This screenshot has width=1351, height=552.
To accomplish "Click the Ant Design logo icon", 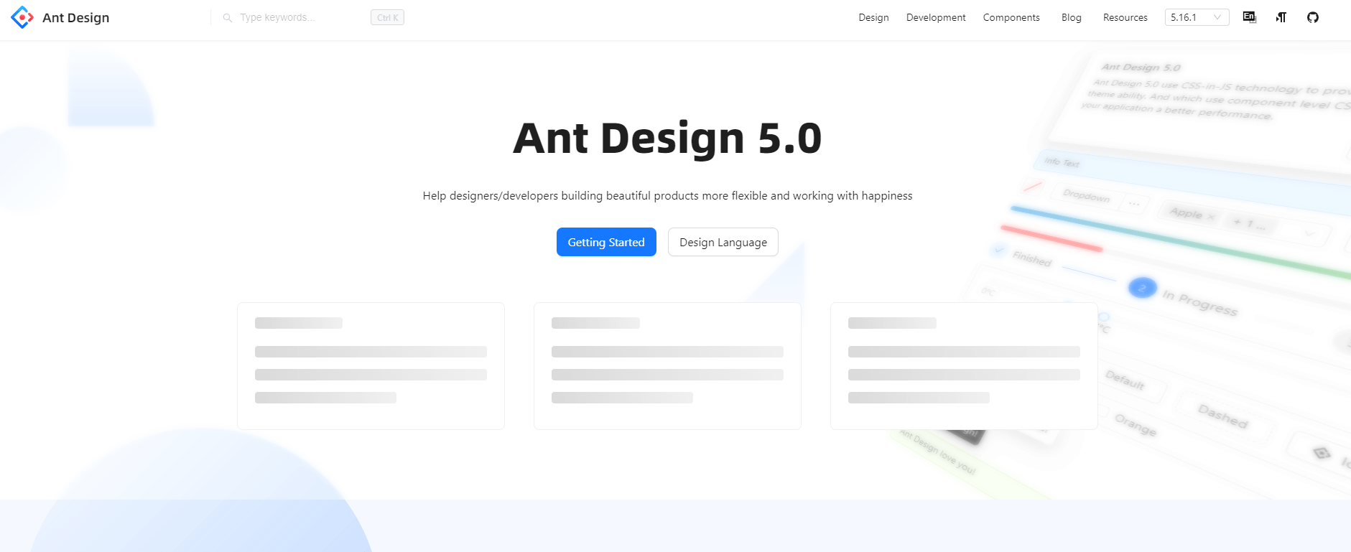I will (x=22, y=17).
